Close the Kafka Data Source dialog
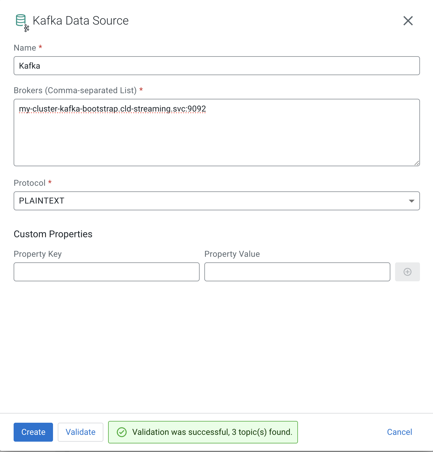This screenshot has width=433, height=452. tap(408, 21)
